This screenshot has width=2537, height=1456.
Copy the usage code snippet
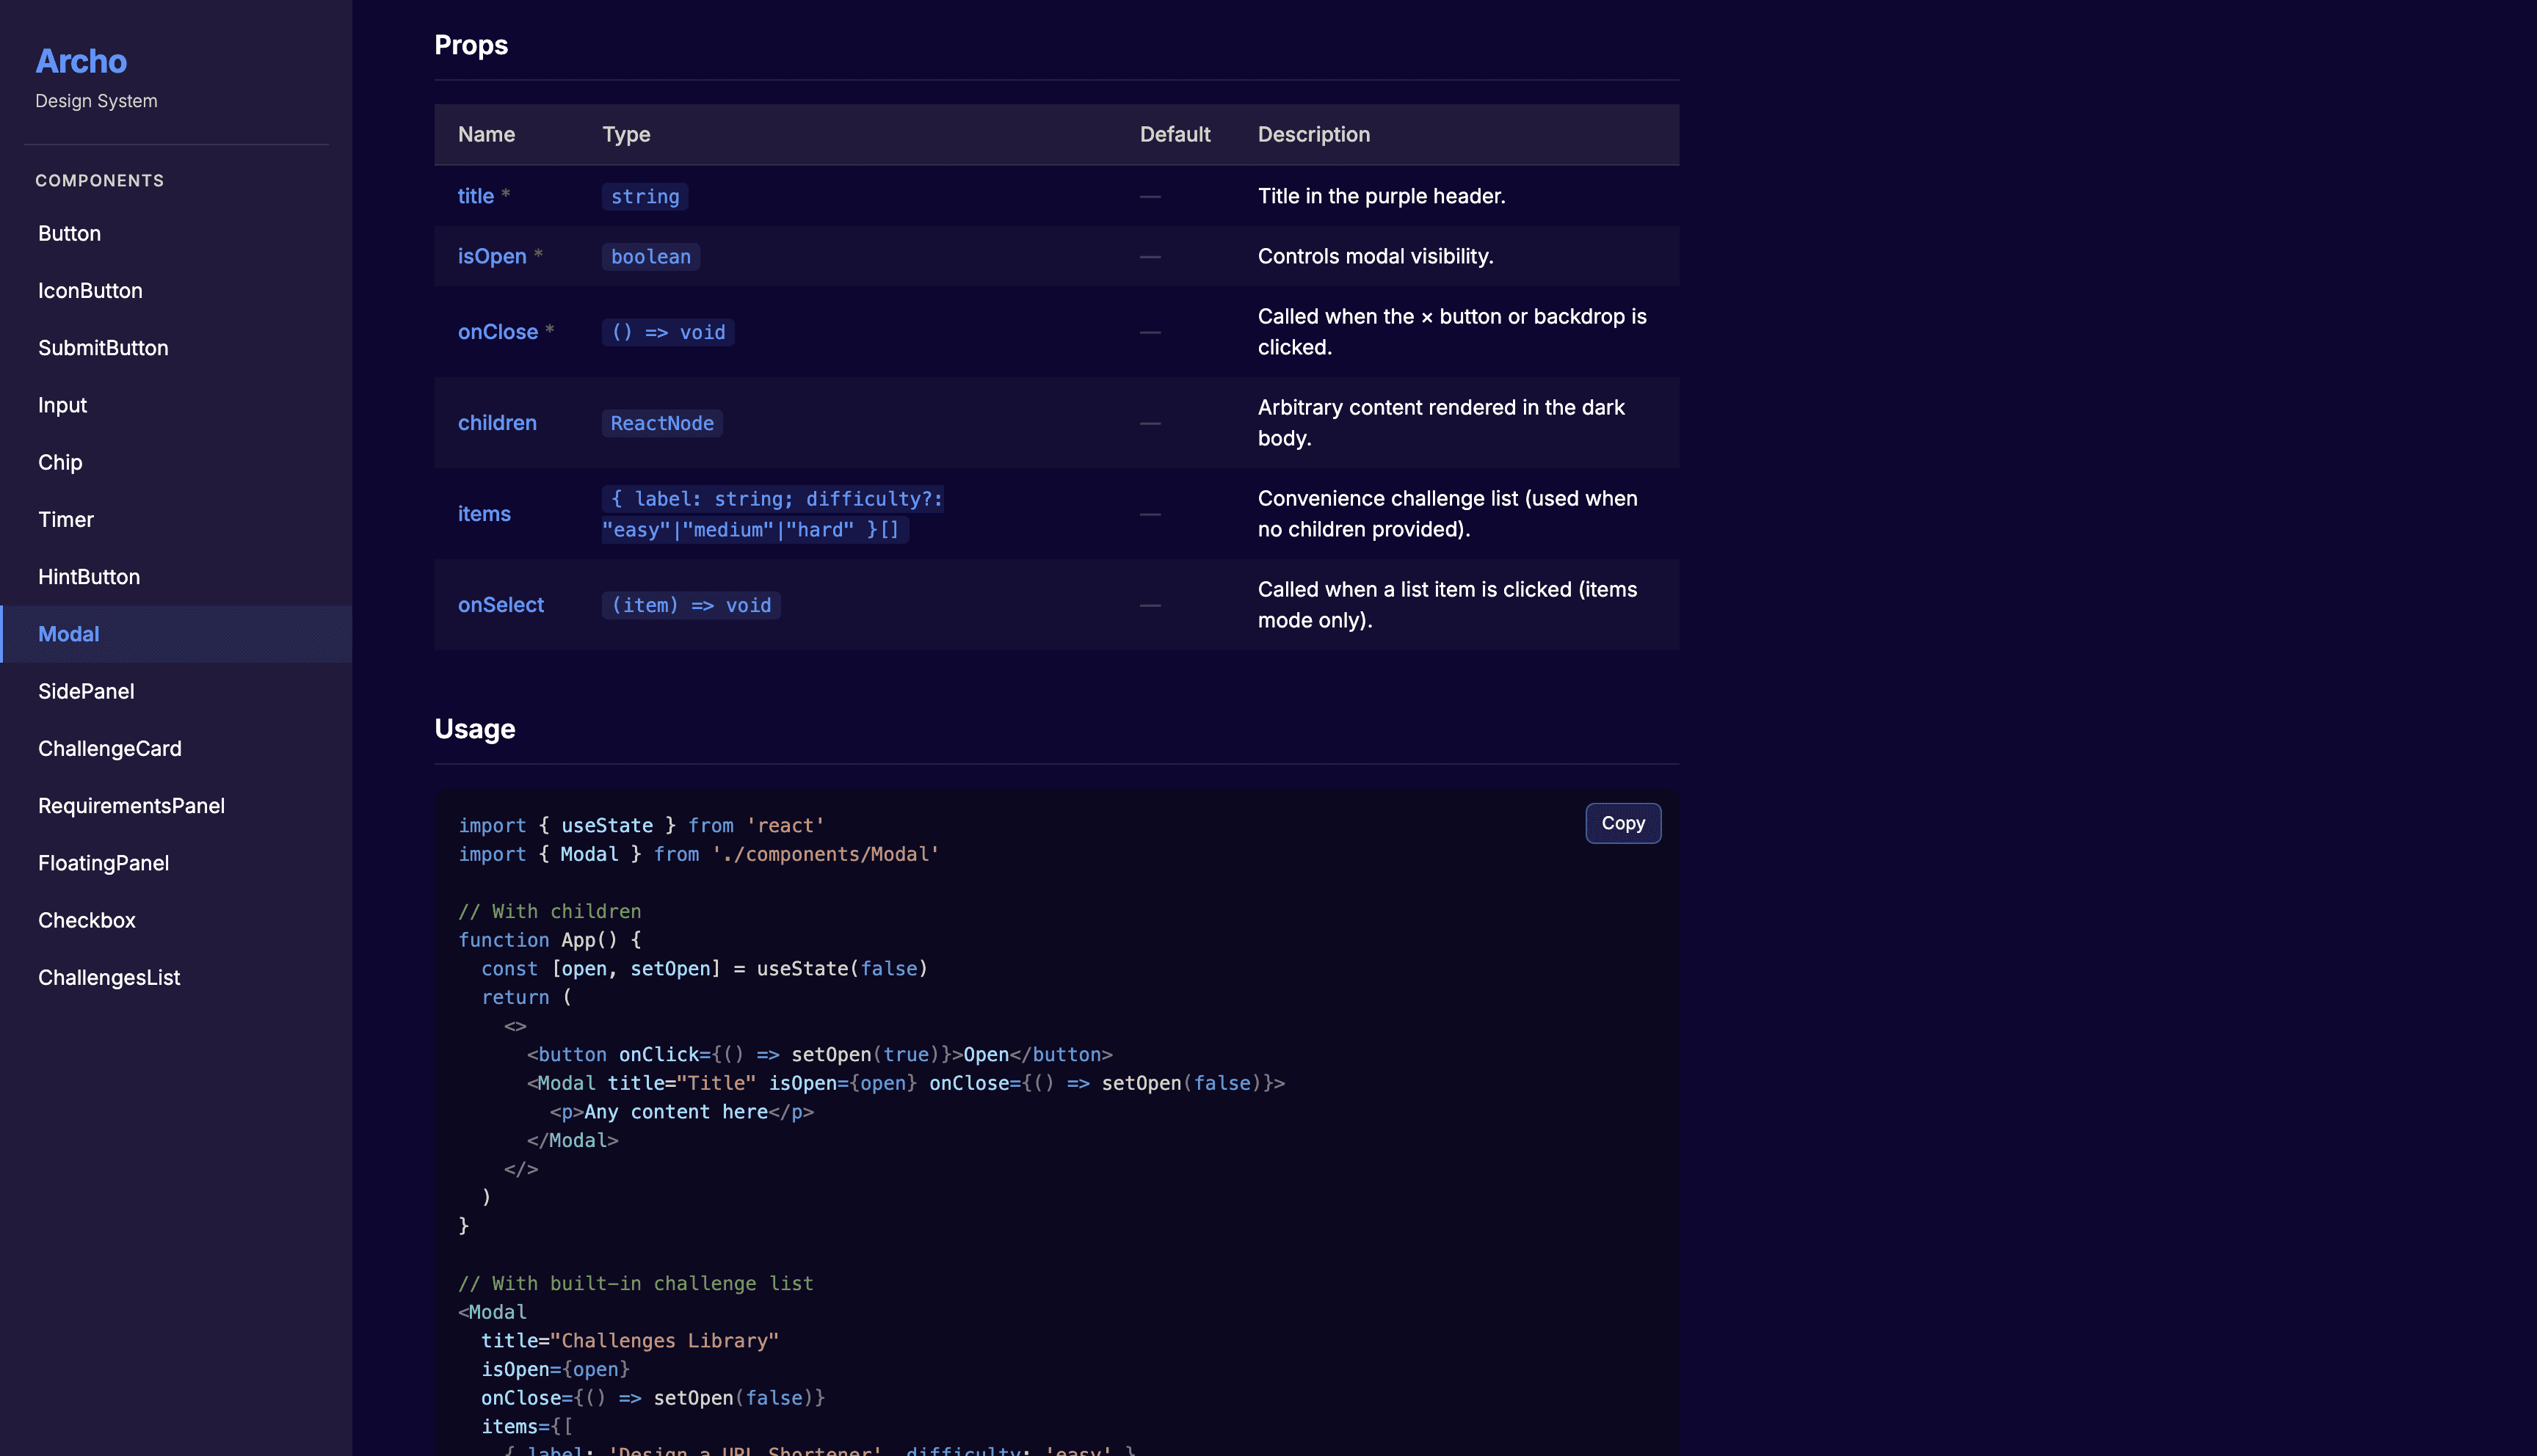coord(1622,823)
